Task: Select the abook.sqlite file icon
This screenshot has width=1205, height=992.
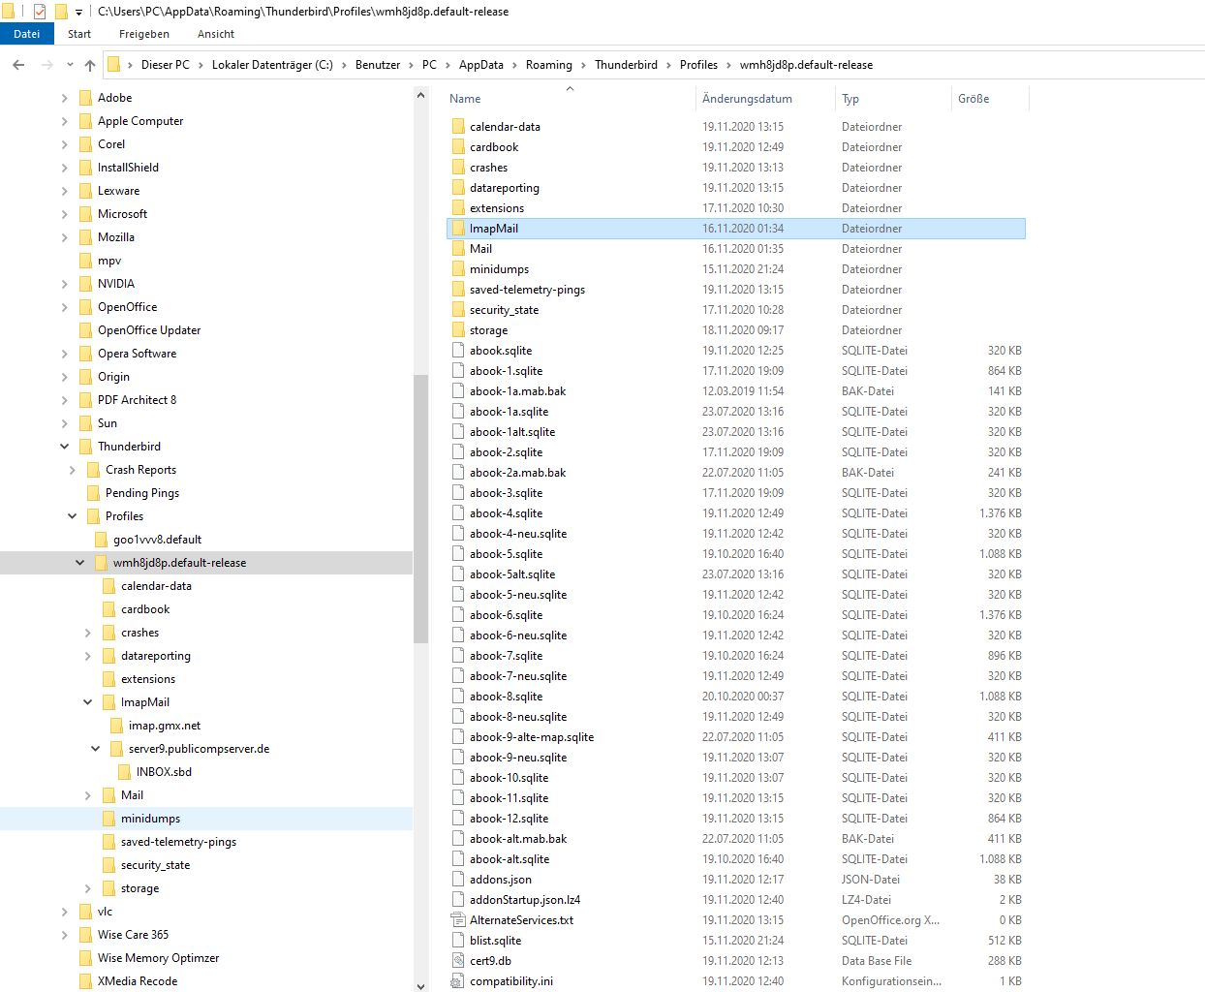Action: click(458, 351)
